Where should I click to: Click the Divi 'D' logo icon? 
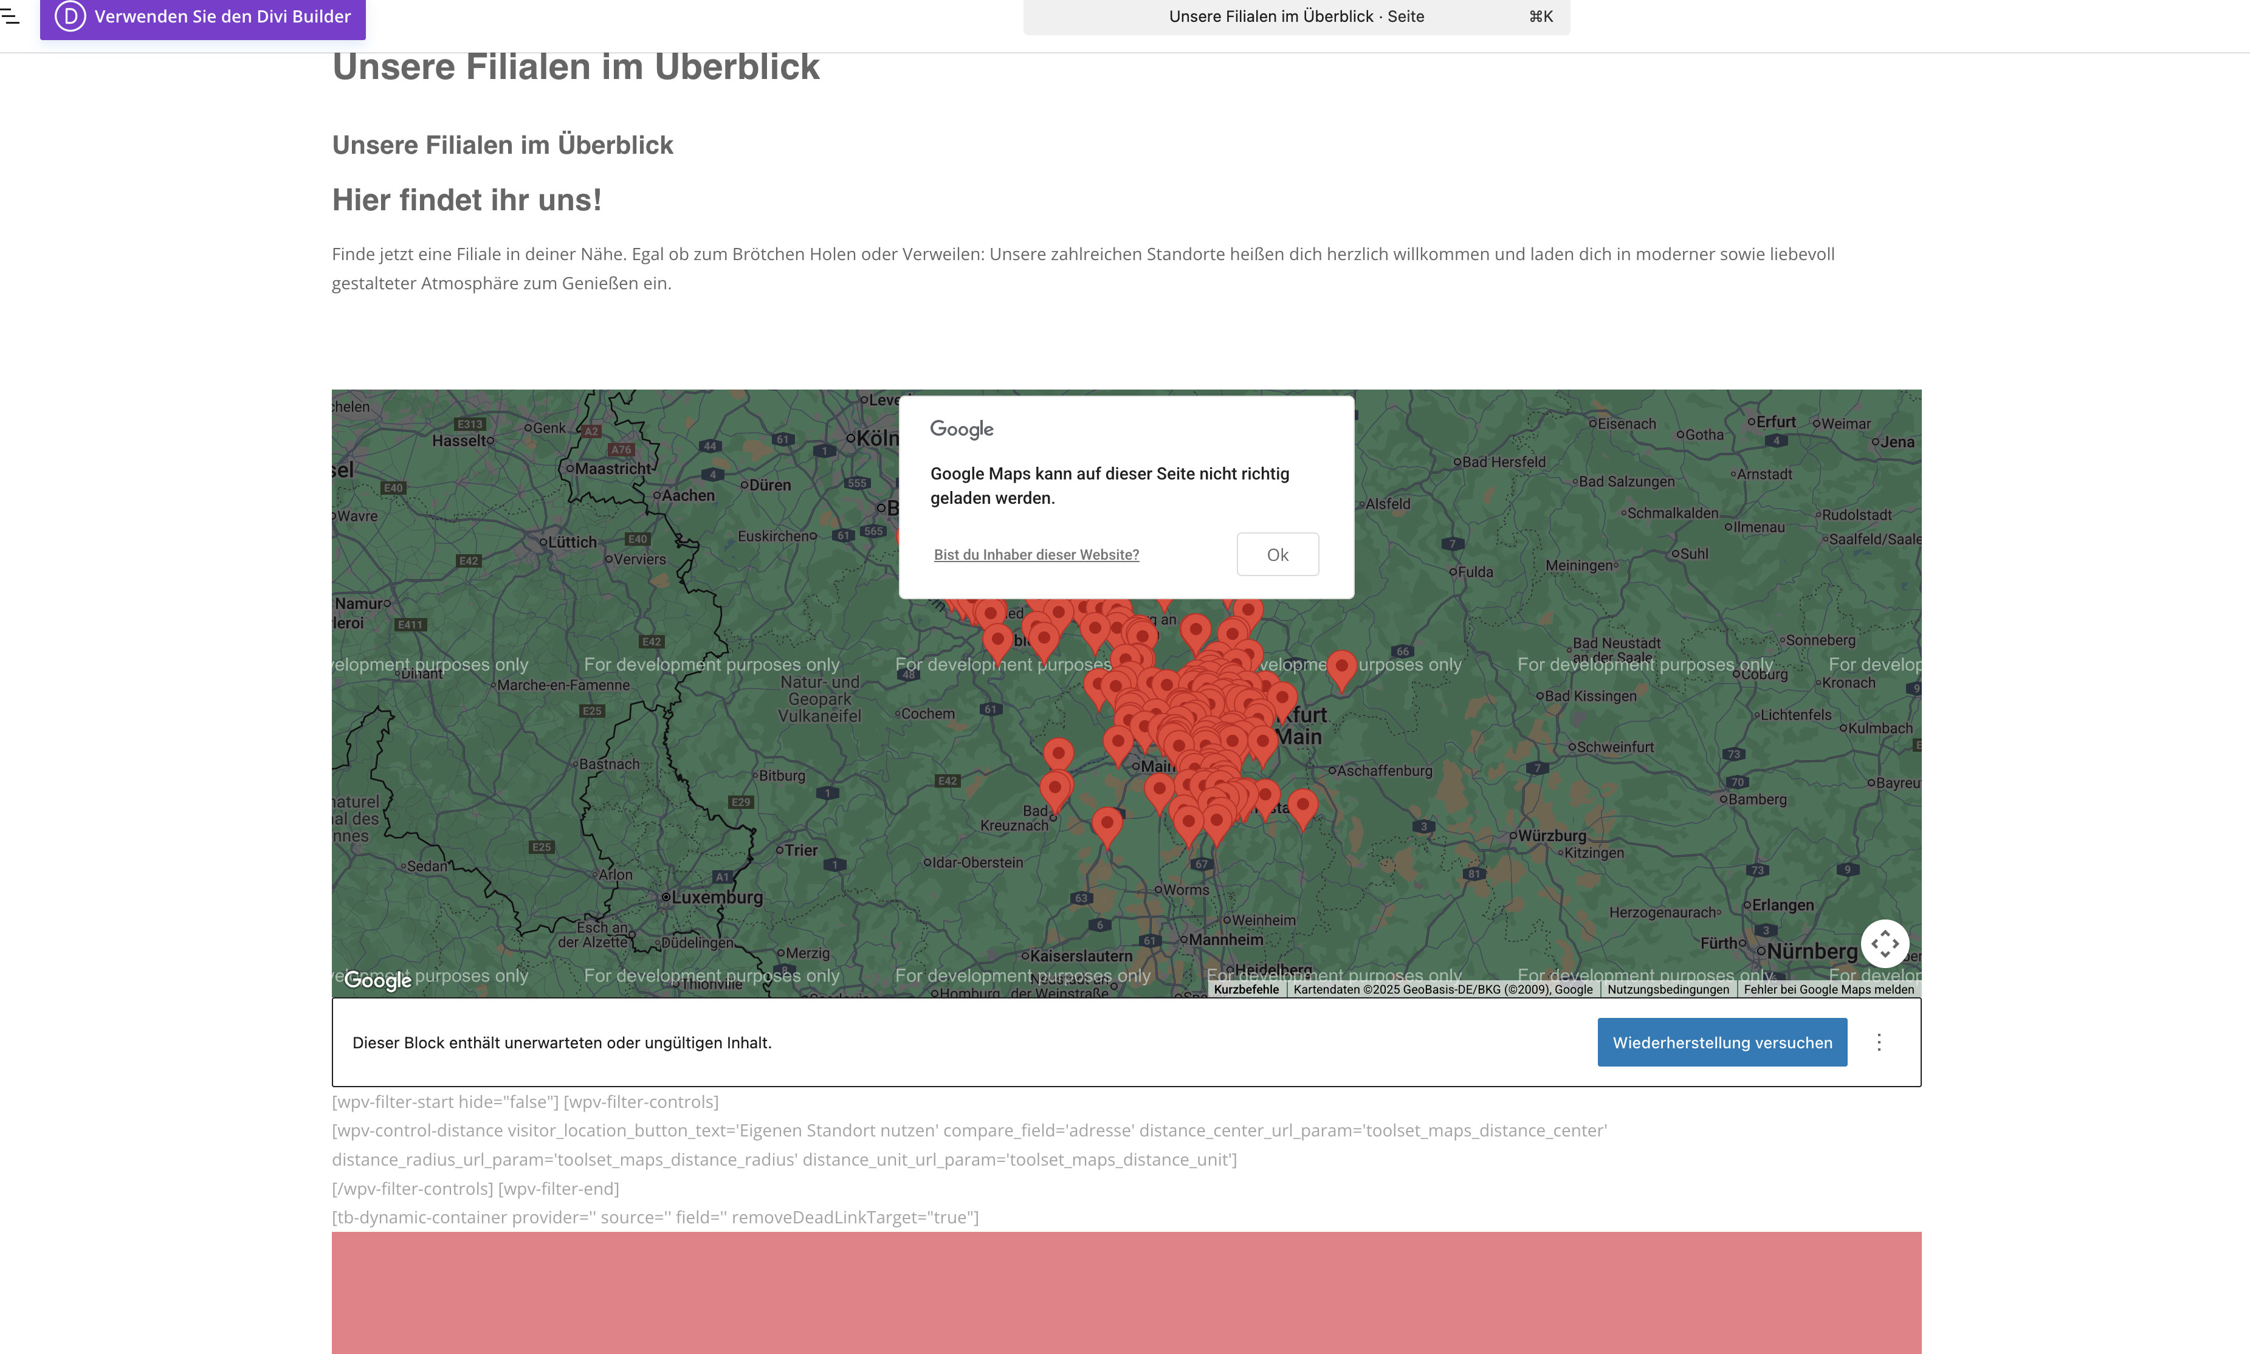pyautogui.click(x=71, y=16)
